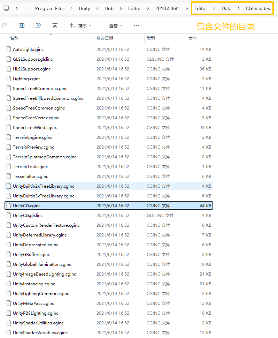Expand the chevron after 2018.4.36f1
278x338 pixels.
click(x=187, y=8)
